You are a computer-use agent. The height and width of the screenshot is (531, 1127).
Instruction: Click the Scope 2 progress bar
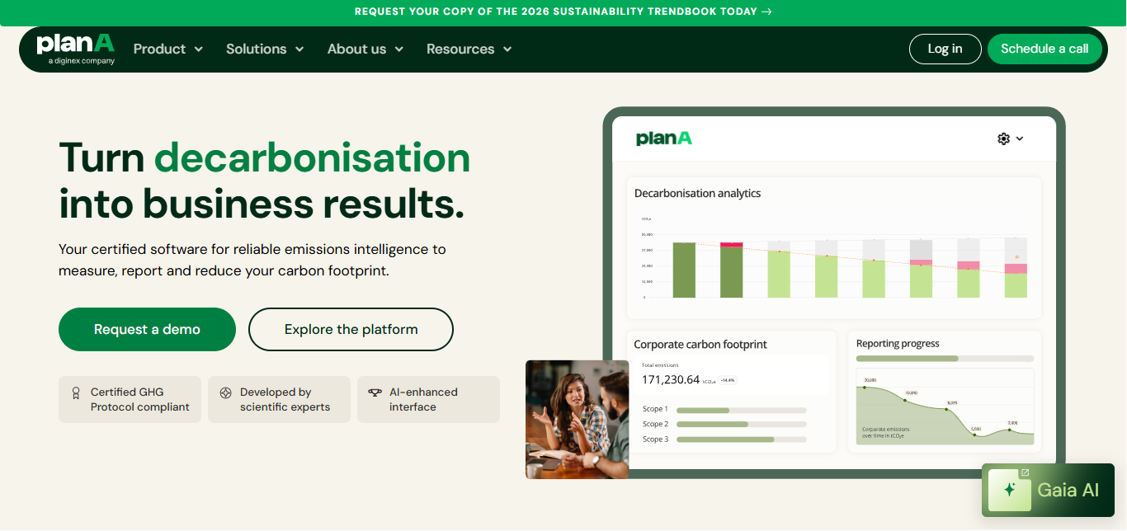(741, 424)
